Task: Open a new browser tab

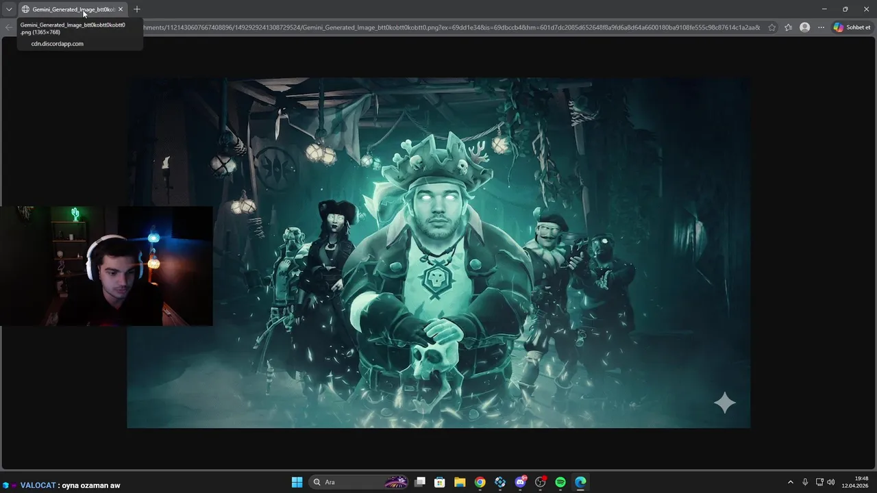Action: pyautogui.click(x=137, y=9)
